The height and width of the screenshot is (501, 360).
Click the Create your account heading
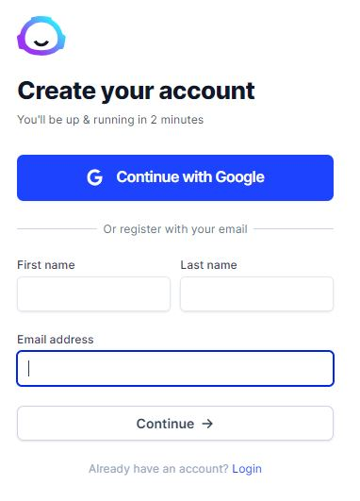pyautogui.click(x=137, y=92)
